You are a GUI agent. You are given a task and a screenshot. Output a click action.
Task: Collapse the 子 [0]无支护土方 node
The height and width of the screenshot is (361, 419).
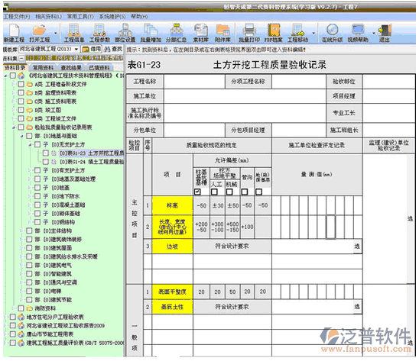[30, 144]
